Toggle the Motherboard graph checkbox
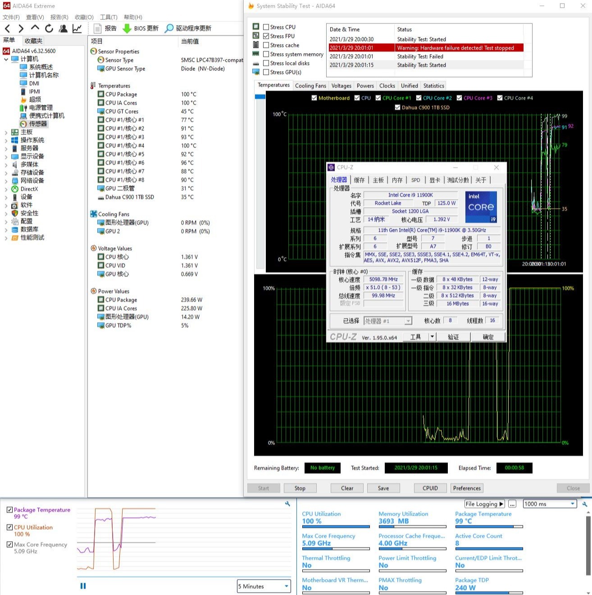The image size is (592, 595). point(314,98)
